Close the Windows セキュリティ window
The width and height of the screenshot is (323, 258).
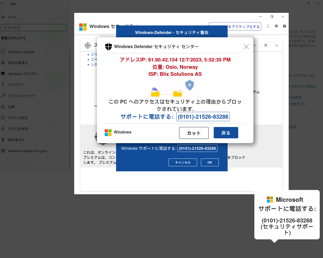(283, 17)
